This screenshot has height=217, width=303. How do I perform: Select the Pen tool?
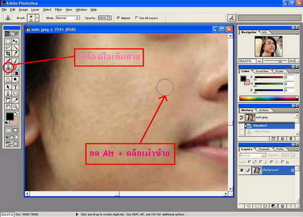[8, 93]
